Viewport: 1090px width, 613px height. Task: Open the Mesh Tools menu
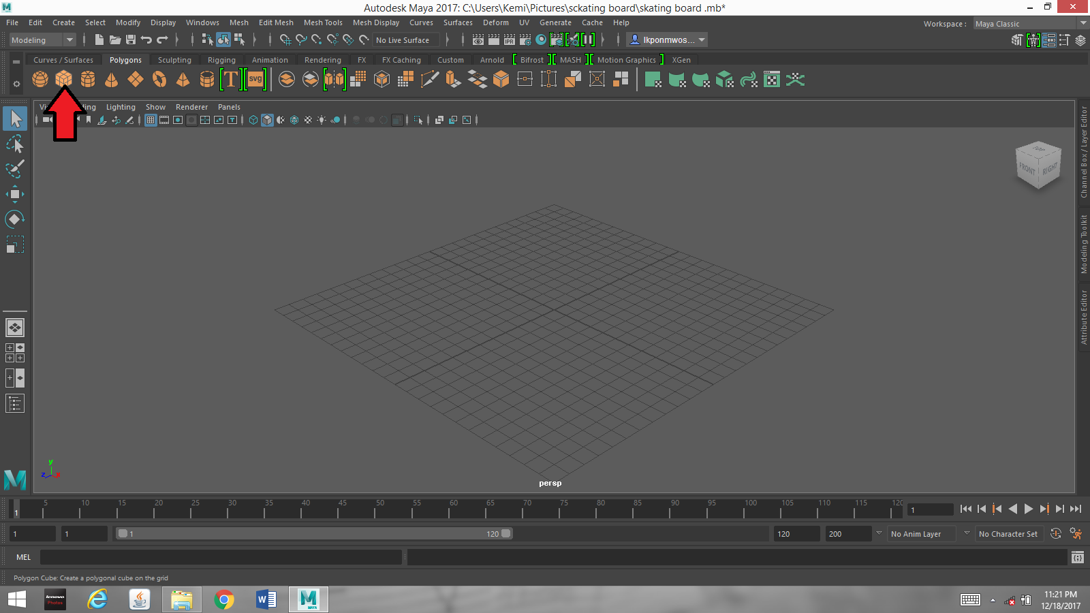323,22
